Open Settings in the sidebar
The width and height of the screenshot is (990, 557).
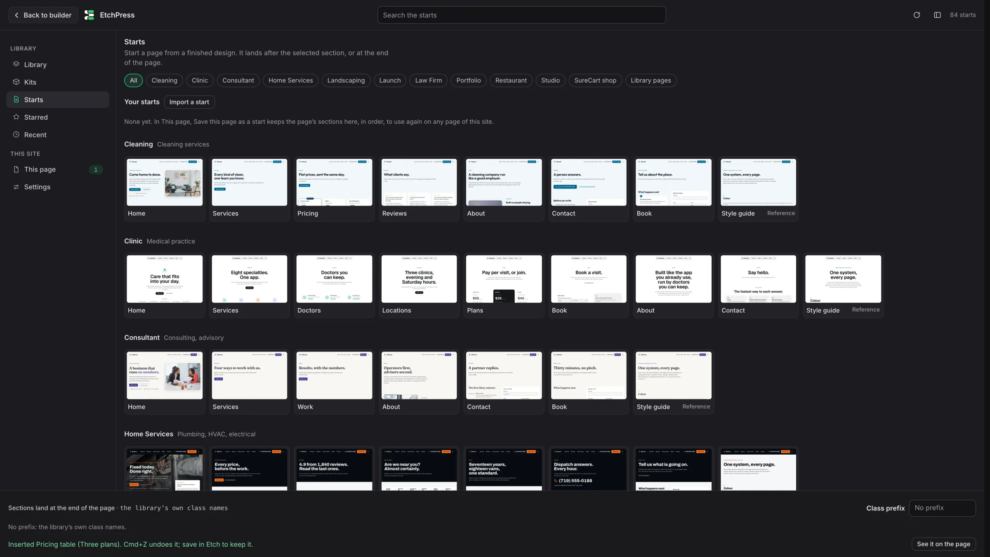(x=58, y=187)
